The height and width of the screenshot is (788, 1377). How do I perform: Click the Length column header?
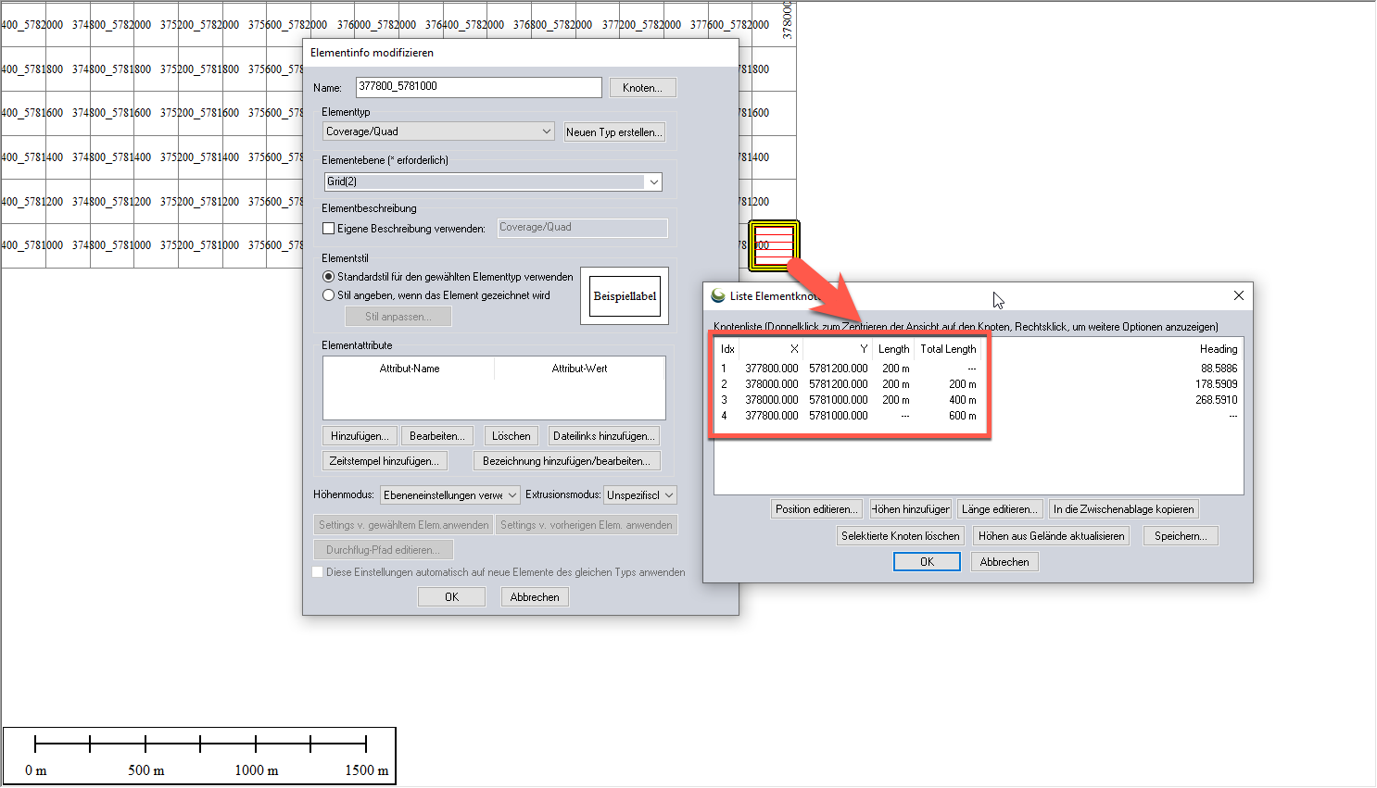894,349
